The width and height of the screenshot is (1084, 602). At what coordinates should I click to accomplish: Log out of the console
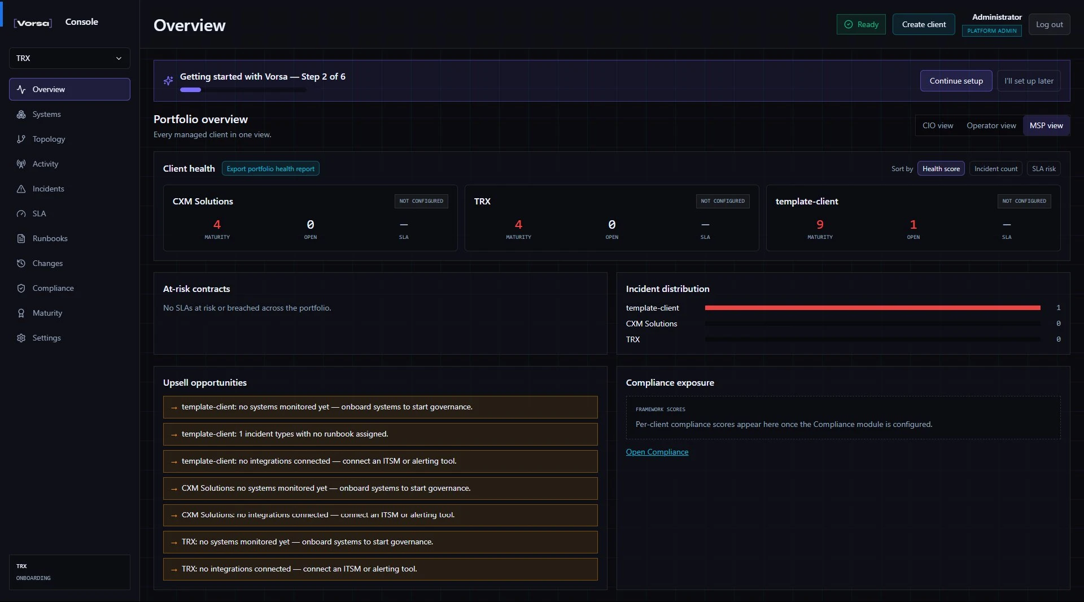(1049, 24)
